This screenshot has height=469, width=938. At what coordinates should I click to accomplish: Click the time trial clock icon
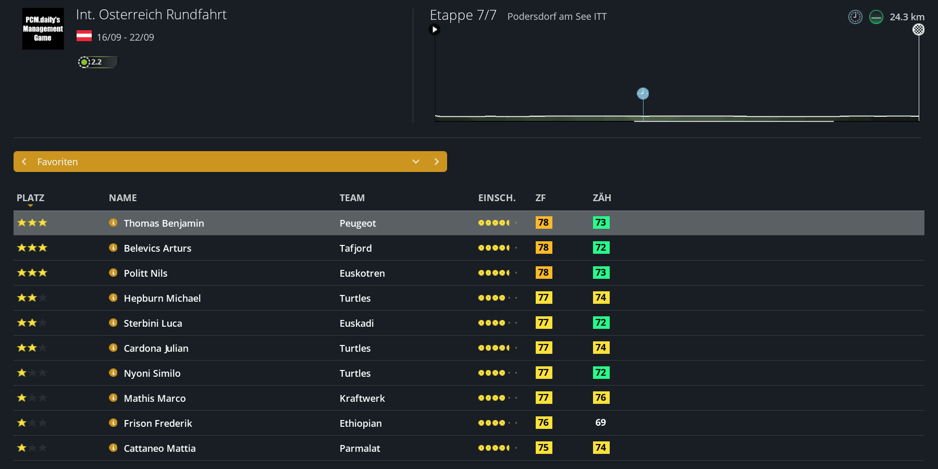[x=855, y=17]
